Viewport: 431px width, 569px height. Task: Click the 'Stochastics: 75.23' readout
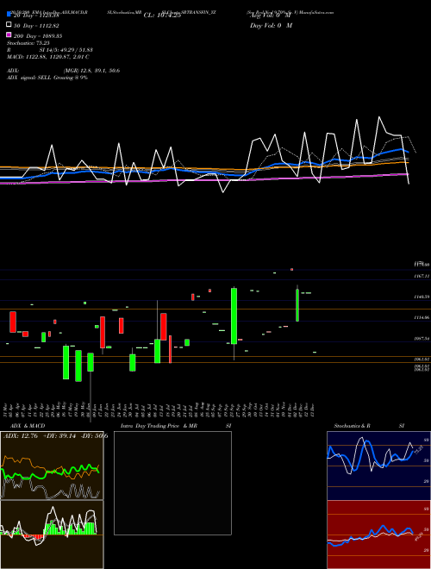(x=28, y=43)
